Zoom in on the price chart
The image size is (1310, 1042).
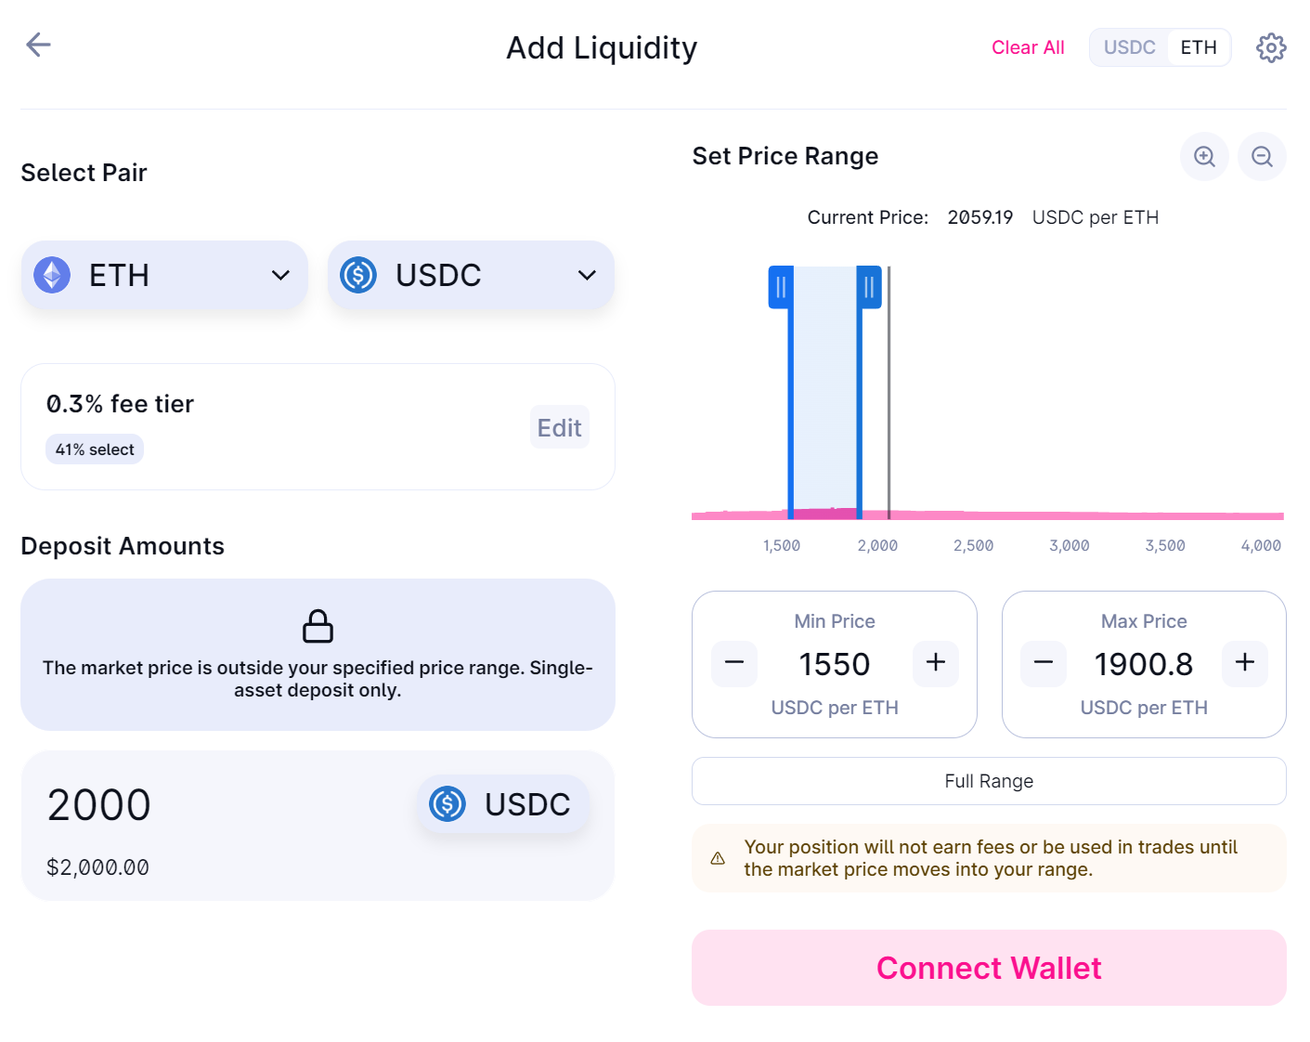(1204, 157)
